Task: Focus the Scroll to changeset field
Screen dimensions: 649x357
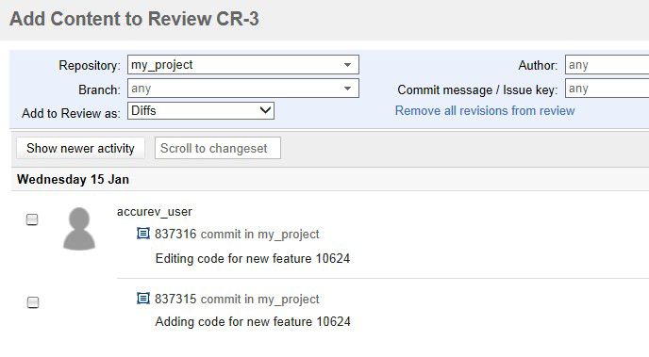Action: click(x=218, y=148)
